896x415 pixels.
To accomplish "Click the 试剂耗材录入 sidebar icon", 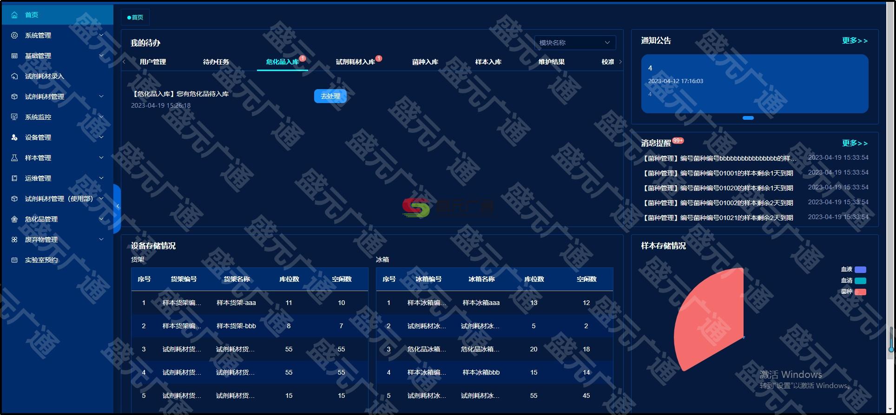I will [14, 76].
